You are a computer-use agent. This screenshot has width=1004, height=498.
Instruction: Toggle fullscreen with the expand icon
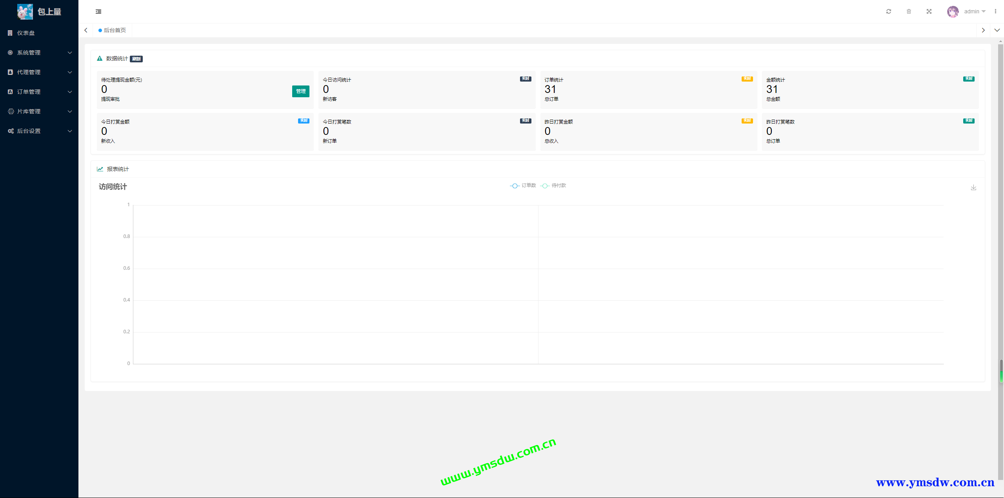(x=929, y=11)
